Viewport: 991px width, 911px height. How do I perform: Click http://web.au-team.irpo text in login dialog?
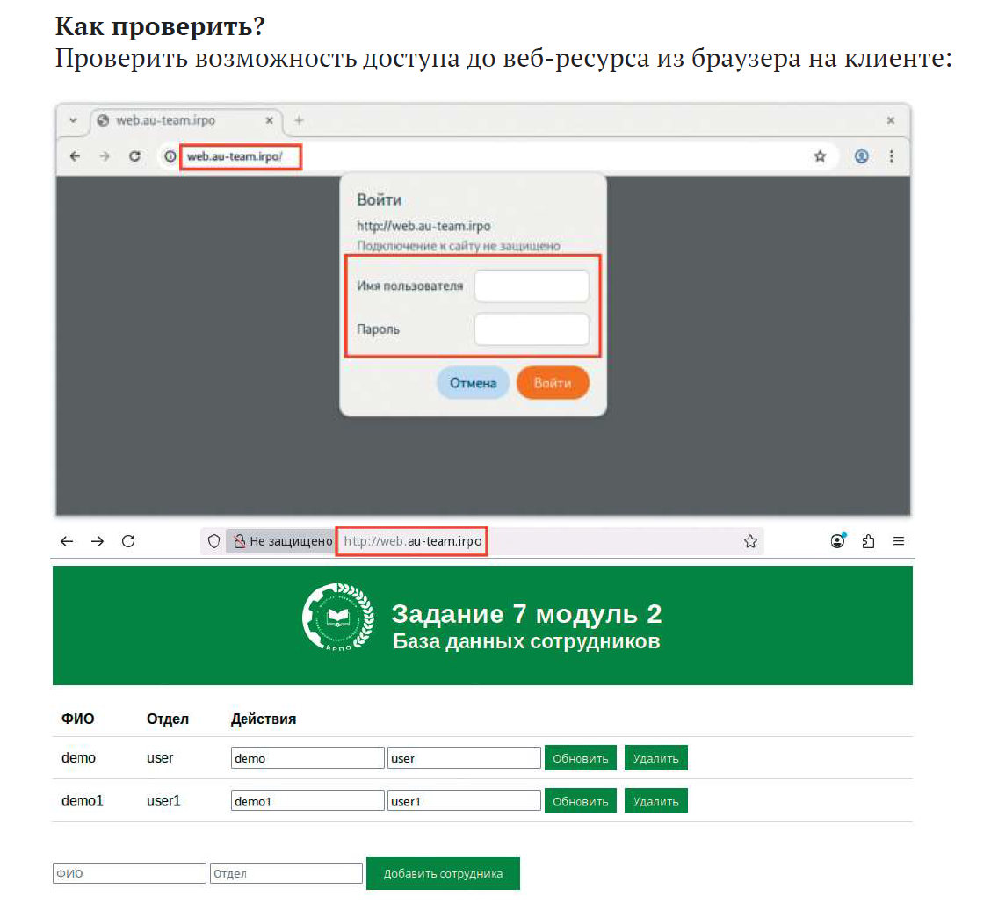point(423,226)
